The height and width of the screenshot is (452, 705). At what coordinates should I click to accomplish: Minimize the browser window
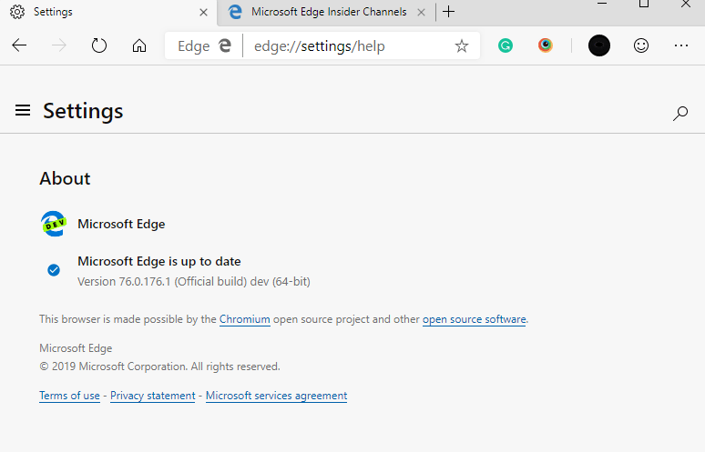pyautogui.click(x=602, y=4)
